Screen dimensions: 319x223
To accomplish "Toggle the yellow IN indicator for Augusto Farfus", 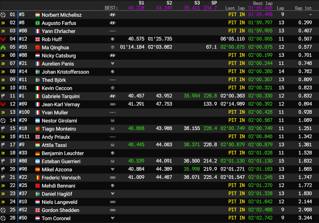I will [x=3, y=23].
